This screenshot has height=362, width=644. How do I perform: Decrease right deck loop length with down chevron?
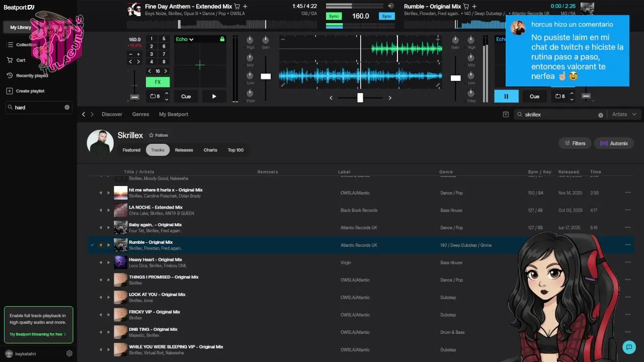click(x=572, y=100)
